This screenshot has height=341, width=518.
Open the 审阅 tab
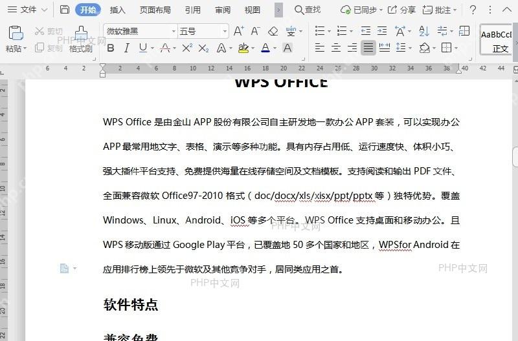point(222,10)
